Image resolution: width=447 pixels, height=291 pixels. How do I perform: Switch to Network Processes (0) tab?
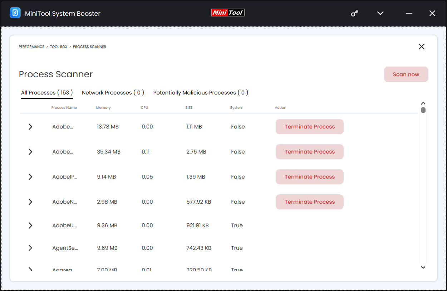click(113, 93)
